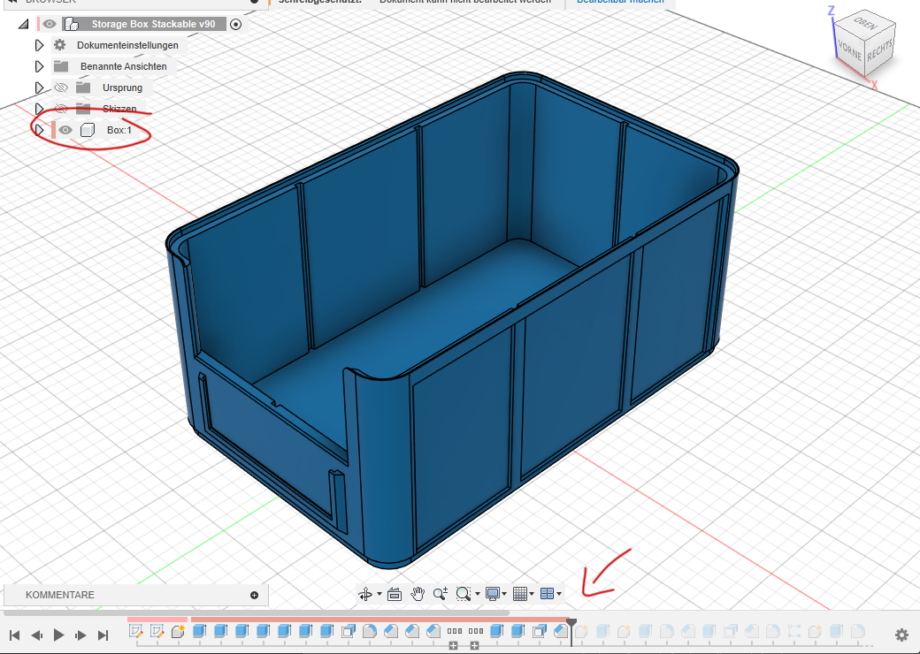Expand the Benannte Ansichten node
The width and height of the screenshot is (920, 654).
pos(39,66)
